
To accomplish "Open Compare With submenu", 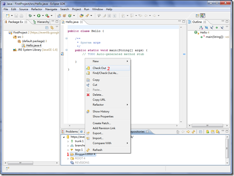I will (108, 143).
